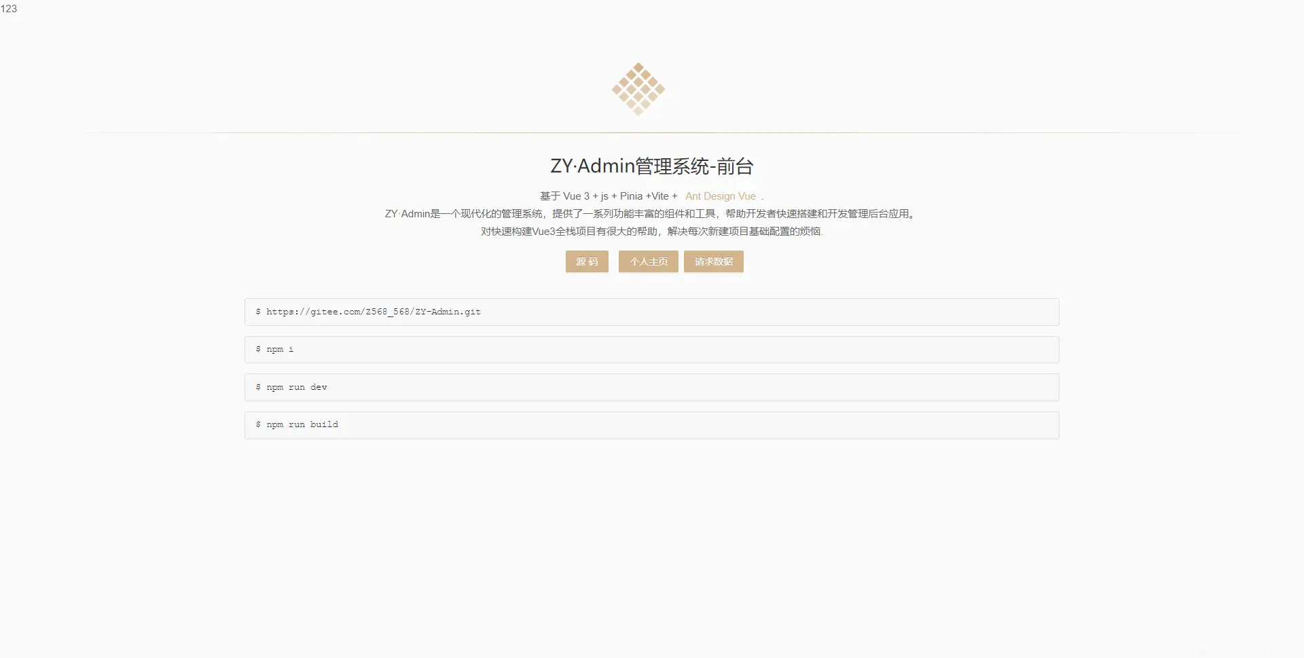Click the "123" text in the corner
The width and height of the screenshot is (1304, 658).
pyautogui.click(x=9, y=9)
